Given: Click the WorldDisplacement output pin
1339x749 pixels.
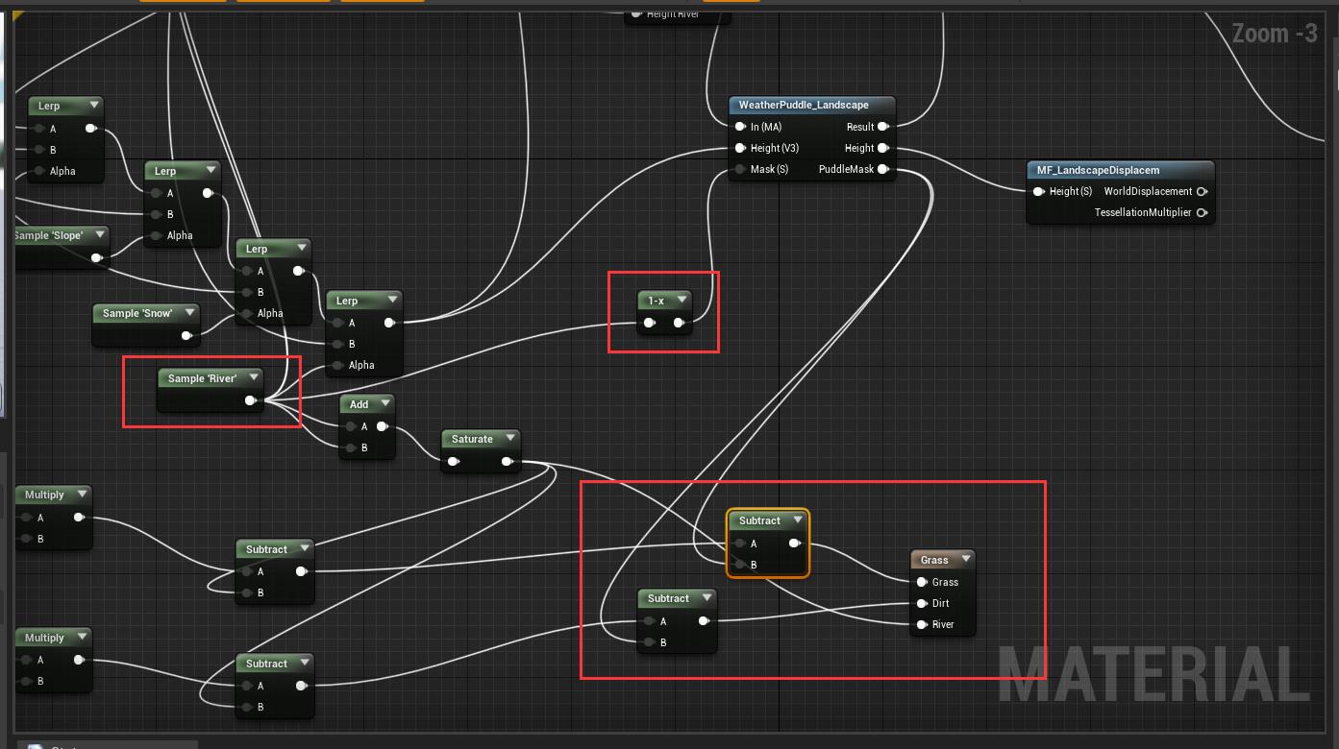Looking at the screenshot, I should [1202, 191].
